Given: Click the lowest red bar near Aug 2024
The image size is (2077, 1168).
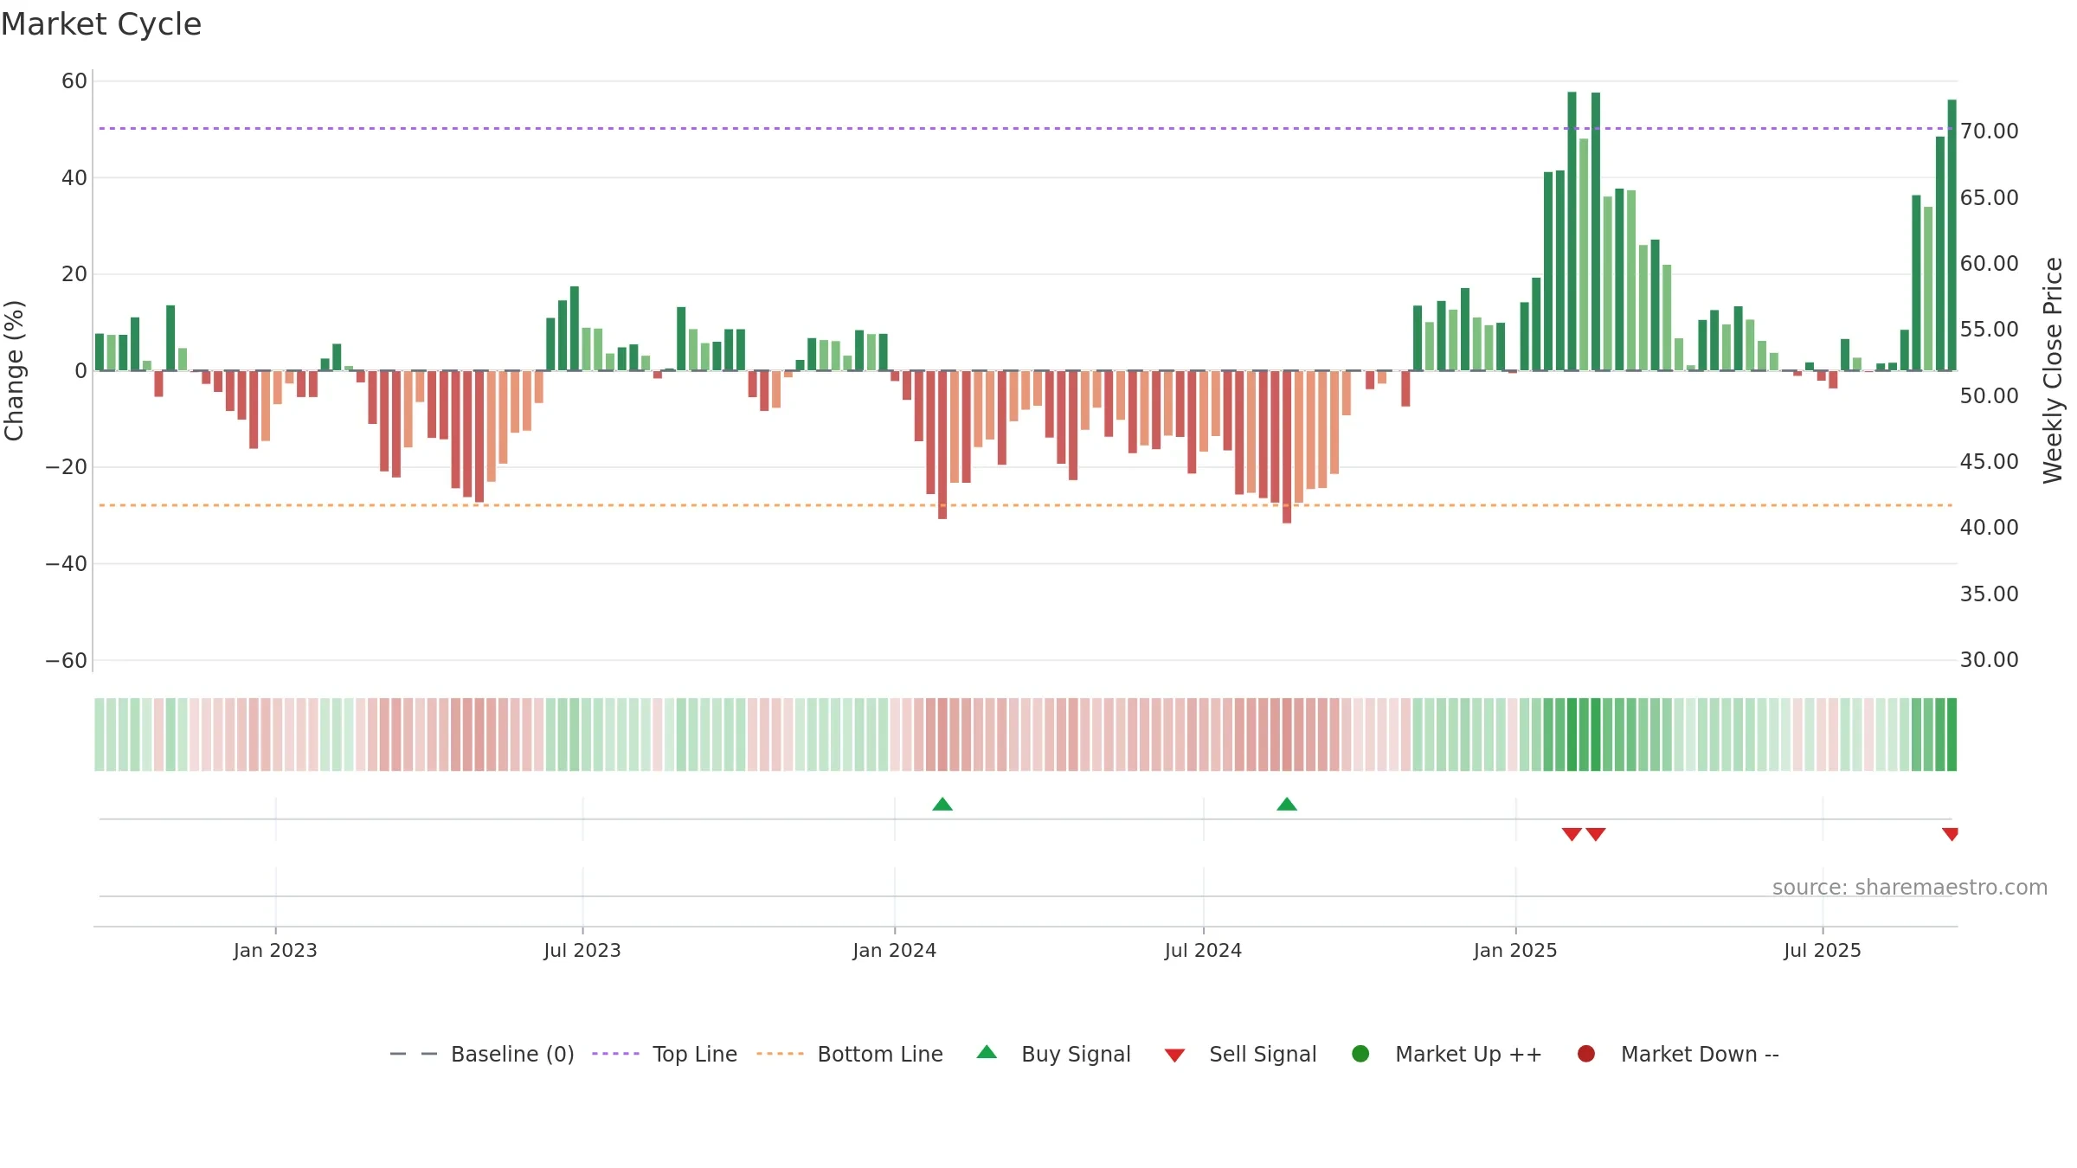Looking at the screenshot, I should click(x=1287, y=446).
